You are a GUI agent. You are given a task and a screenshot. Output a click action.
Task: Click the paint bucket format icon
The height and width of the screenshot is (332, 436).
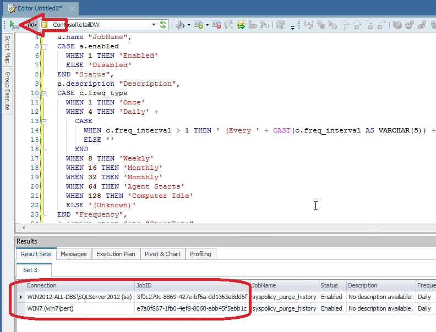179,25
